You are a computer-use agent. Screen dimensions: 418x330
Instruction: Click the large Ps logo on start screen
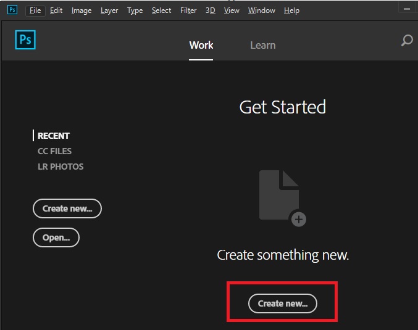[25, 40]
